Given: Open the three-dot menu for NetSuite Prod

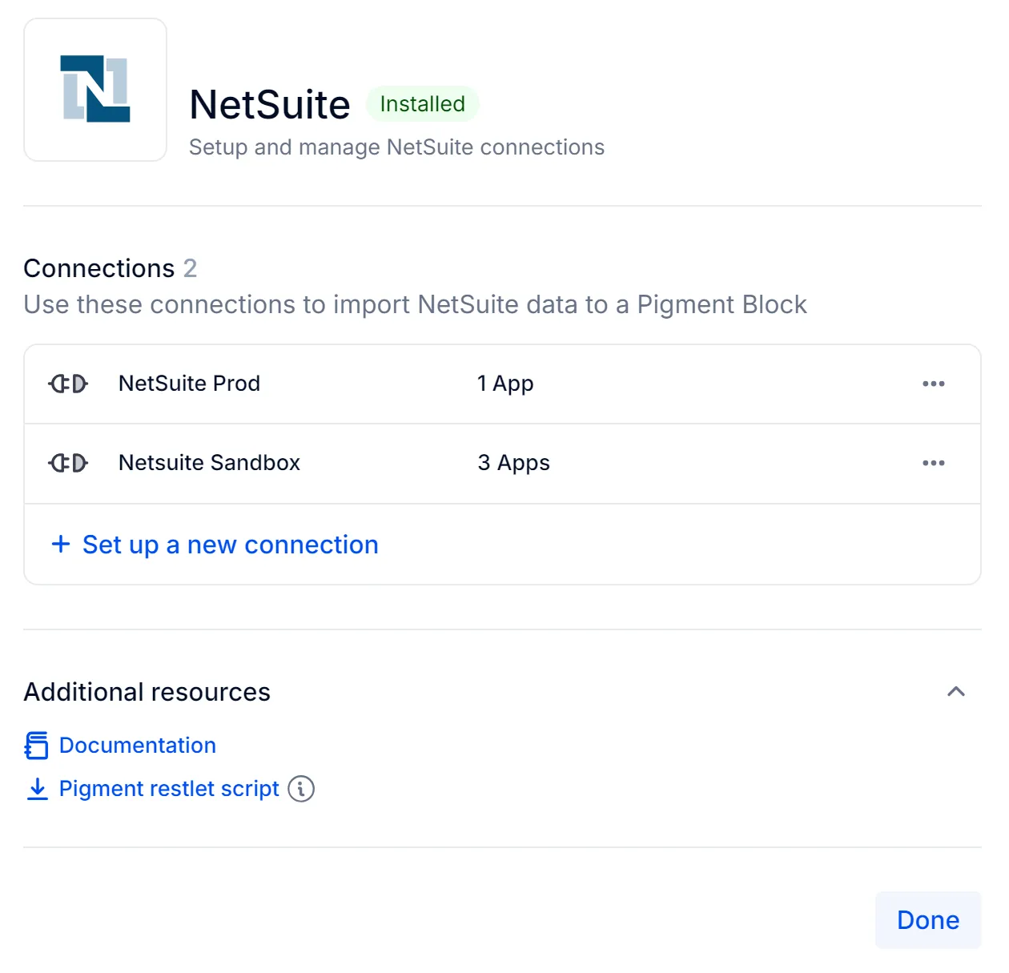Looking at the screenshot, I should click(933, 384).
